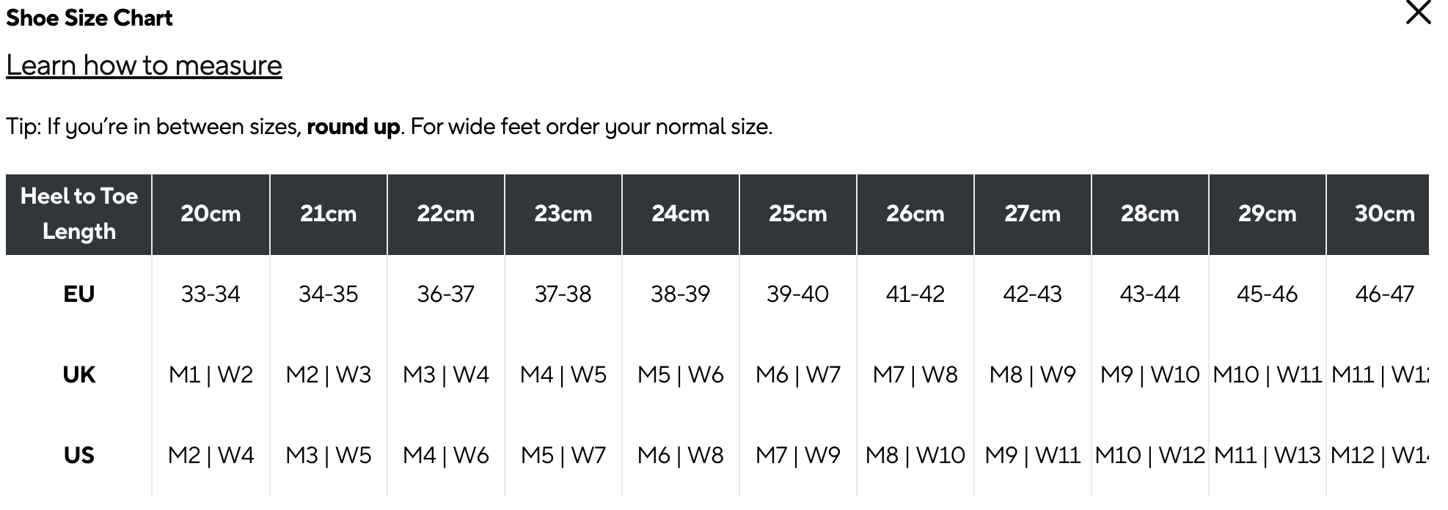The image size is (1448, 510).
Task: Click the Shoe Size Chart title
Action: click(x=89, y=18)
